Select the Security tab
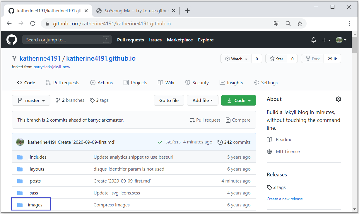This screenshot has width=359, height=214. point(197,83)
